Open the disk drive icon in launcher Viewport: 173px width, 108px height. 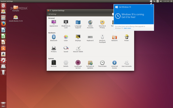tap(3, 66)
